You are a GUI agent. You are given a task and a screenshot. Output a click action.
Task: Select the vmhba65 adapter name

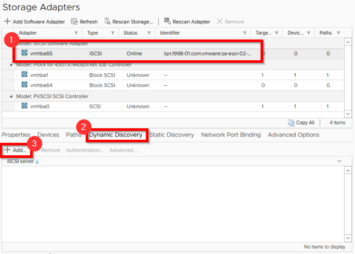(41, 54)
